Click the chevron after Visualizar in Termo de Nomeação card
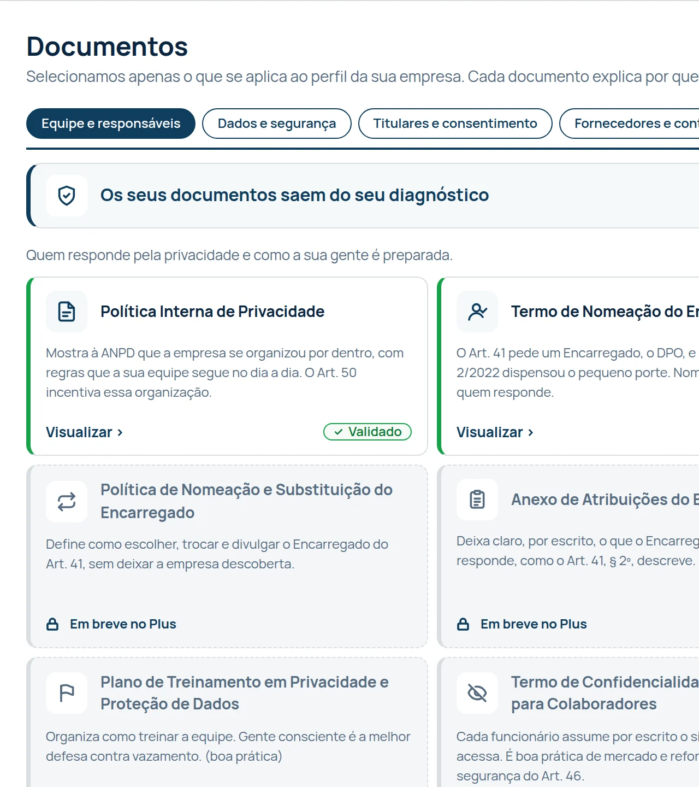The height and width of the screenshot is (787, 699). [x=531, y=433]
